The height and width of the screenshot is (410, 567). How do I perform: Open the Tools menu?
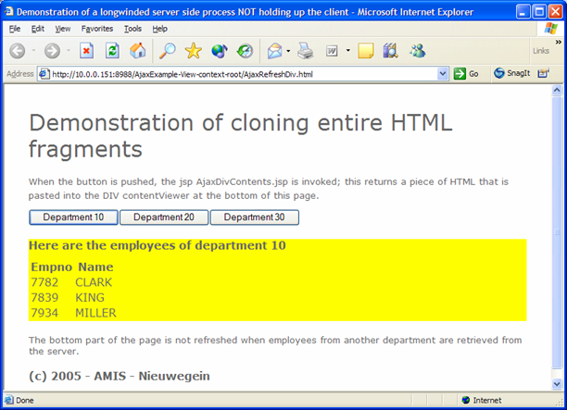click(x=133, y=29)
